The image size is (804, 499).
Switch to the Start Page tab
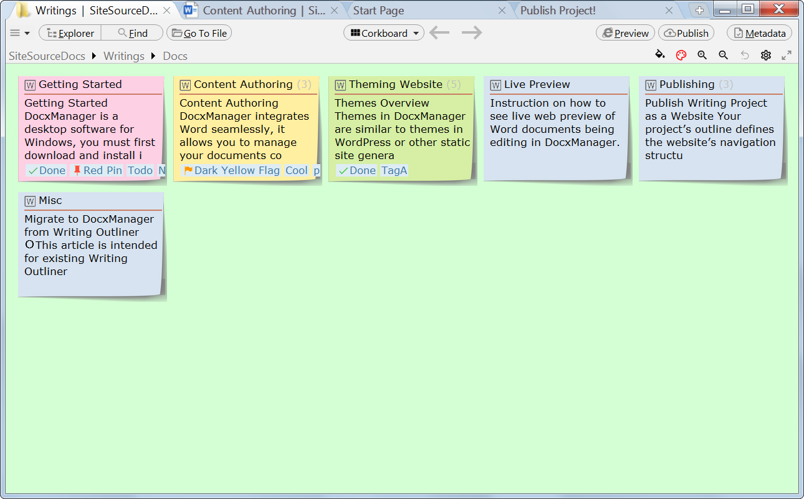click(x=378, y=11)
